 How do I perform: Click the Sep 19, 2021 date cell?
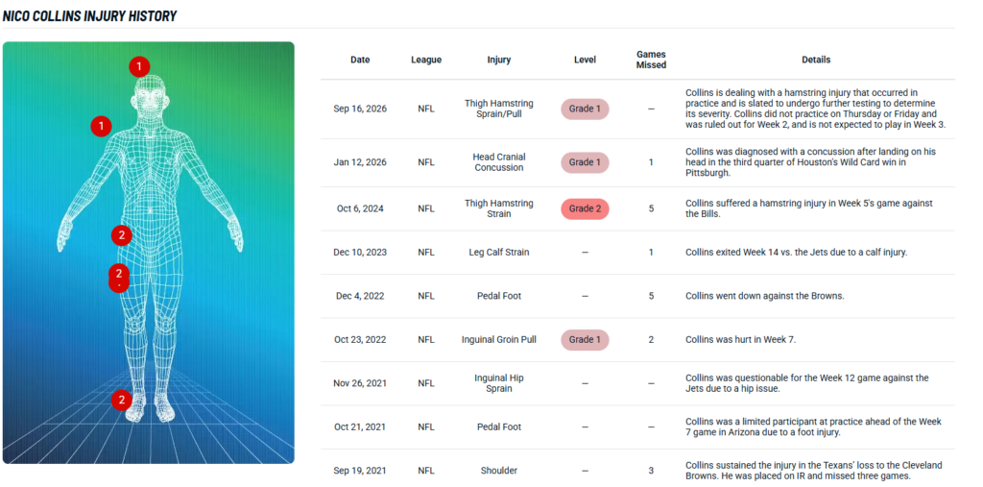coord(360,471)
